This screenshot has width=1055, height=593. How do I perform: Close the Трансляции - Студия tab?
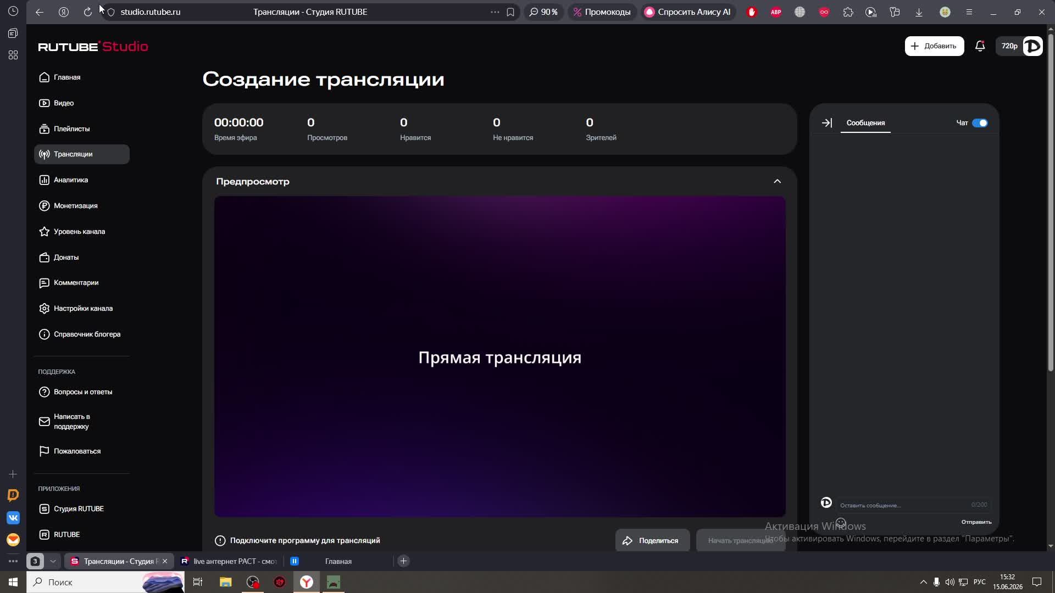click(165, 561)
